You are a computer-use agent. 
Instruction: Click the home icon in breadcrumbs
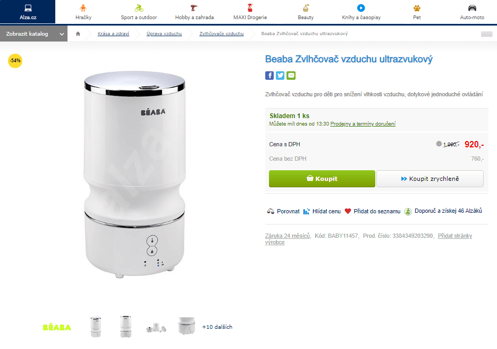78,34
